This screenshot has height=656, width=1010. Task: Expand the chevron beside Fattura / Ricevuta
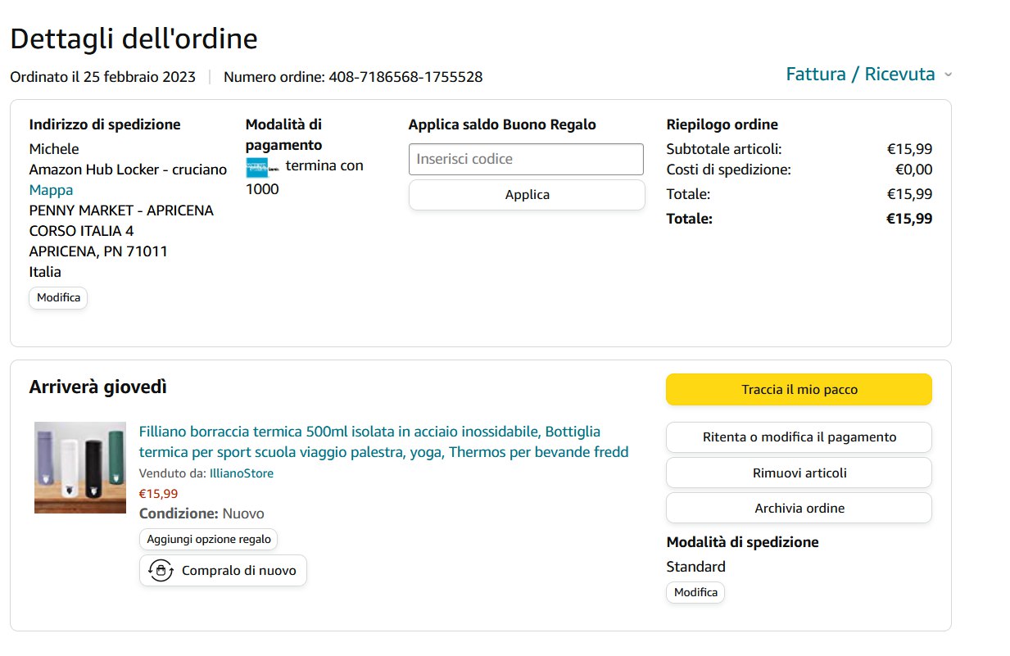tap(948, 75)
